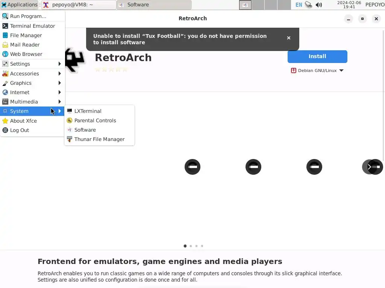Select the first carousel page dot

click(185, 246)
